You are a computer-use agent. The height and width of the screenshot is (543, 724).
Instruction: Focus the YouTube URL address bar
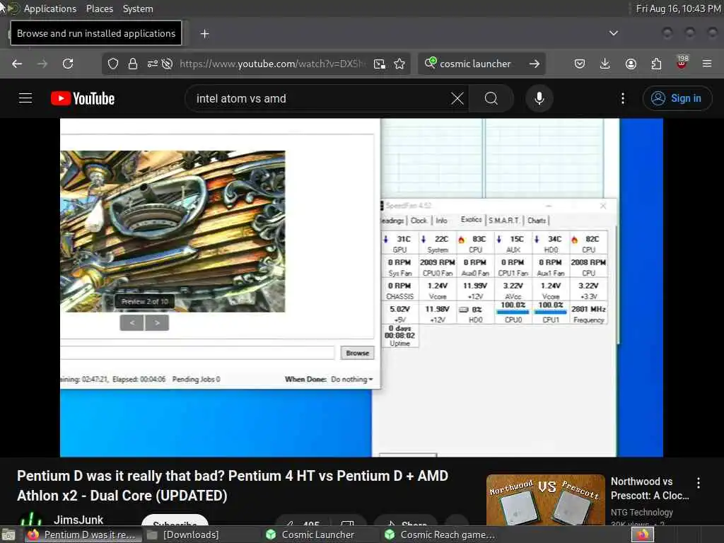tap(271, 64)
